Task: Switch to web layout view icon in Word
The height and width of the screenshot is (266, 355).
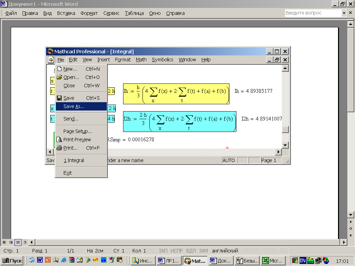Action: (x=11, y=242)
